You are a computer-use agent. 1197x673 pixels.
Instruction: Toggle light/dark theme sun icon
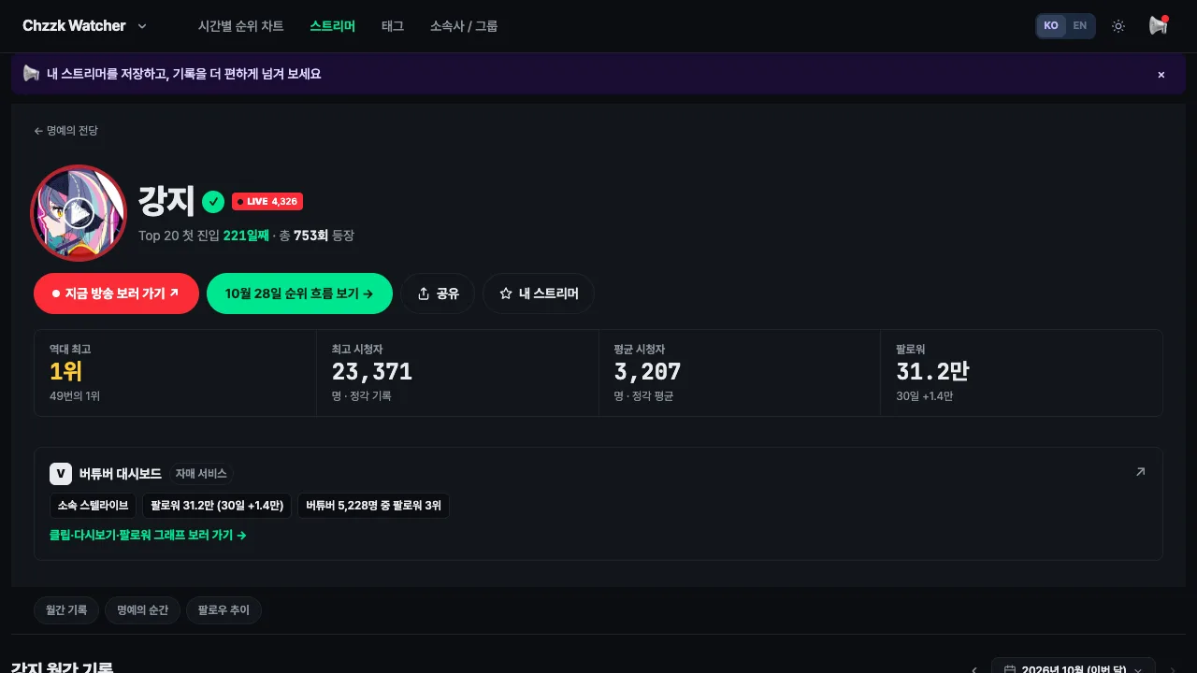[x=1118, y=26]
